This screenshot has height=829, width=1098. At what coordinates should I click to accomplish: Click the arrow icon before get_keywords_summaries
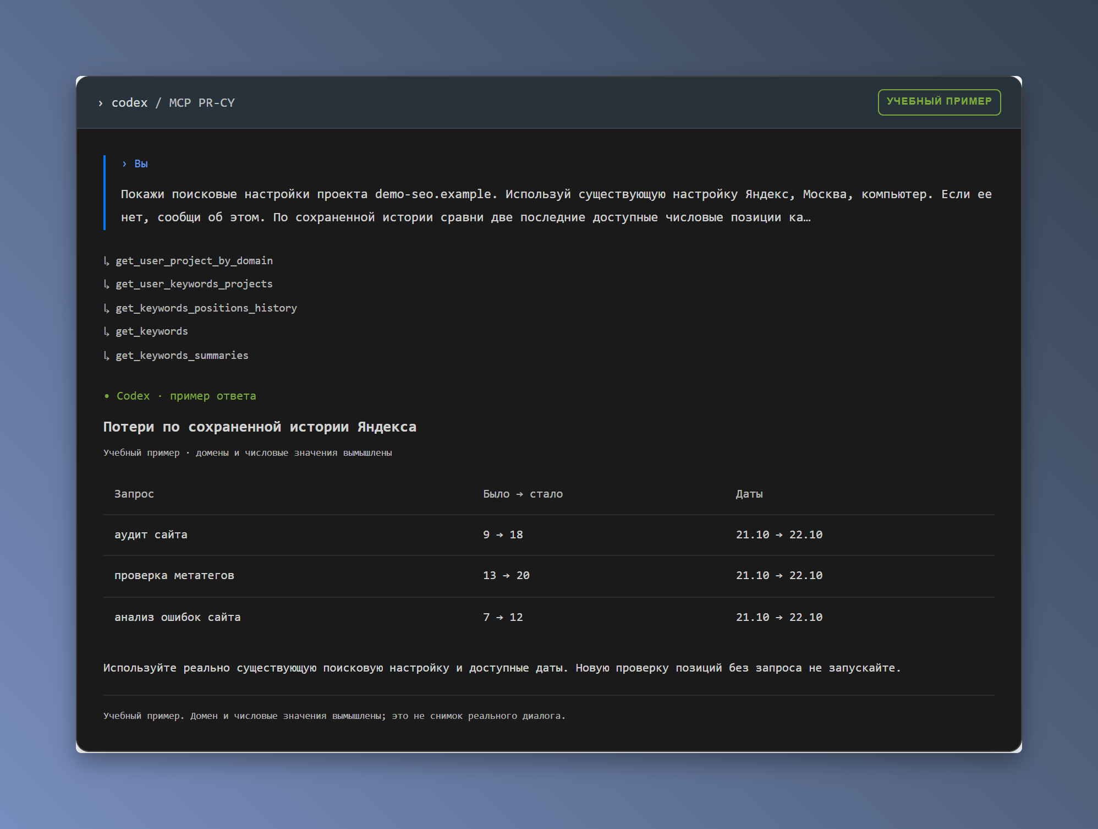point(107,356)
